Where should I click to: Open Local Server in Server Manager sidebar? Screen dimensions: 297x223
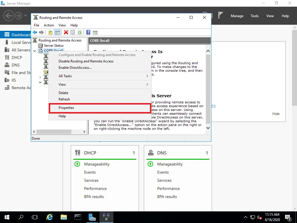(x=16, y=42)
